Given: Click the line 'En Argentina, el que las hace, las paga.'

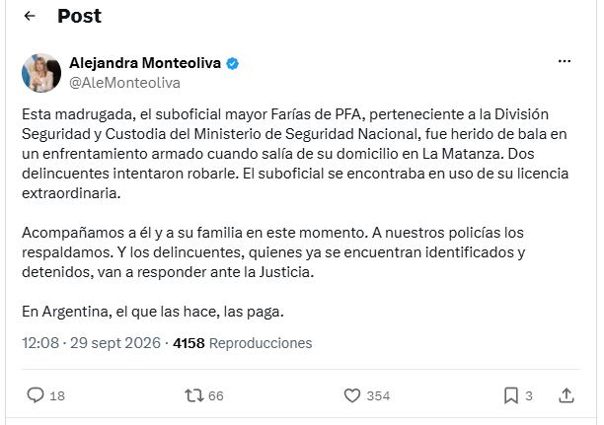Looking at the screenshot, I should click(153, 312).
